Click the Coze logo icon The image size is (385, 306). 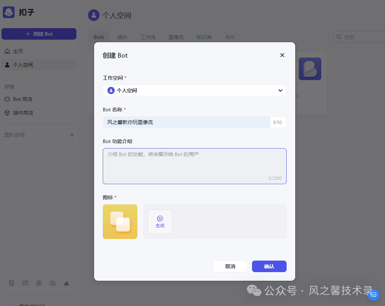tap(9, 12)
